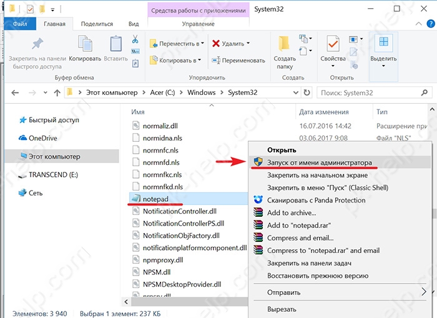Click the Удалить red X icon
Image resolution: width=437 pixels, height=318 pixels.
[x=216, y=43]
